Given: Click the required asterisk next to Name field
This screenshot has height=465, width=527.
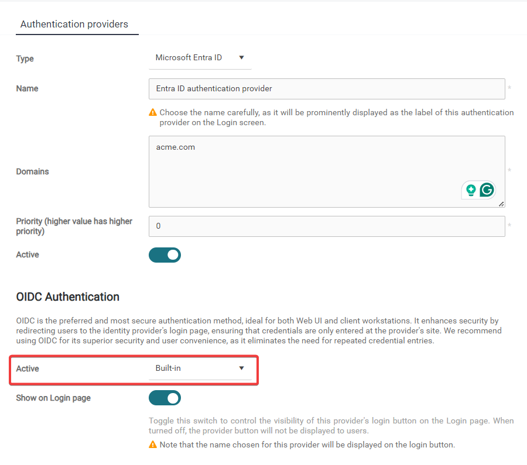Looking at the screenshot, I should pyautogui.click(x=509, y=89).
